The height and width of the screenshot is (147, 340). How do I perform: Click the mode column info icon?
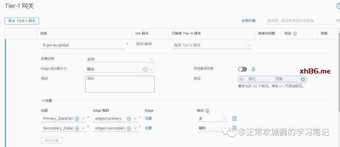207,111
